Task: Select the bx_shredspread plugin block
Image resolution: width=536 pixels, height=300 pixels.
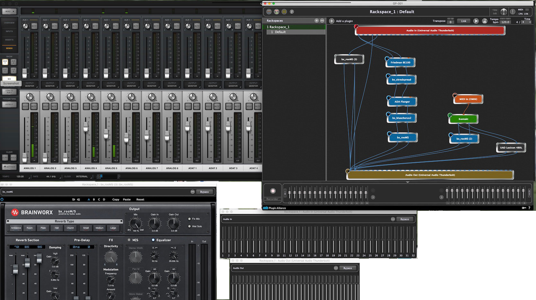Action: click(x=401, y=80)
